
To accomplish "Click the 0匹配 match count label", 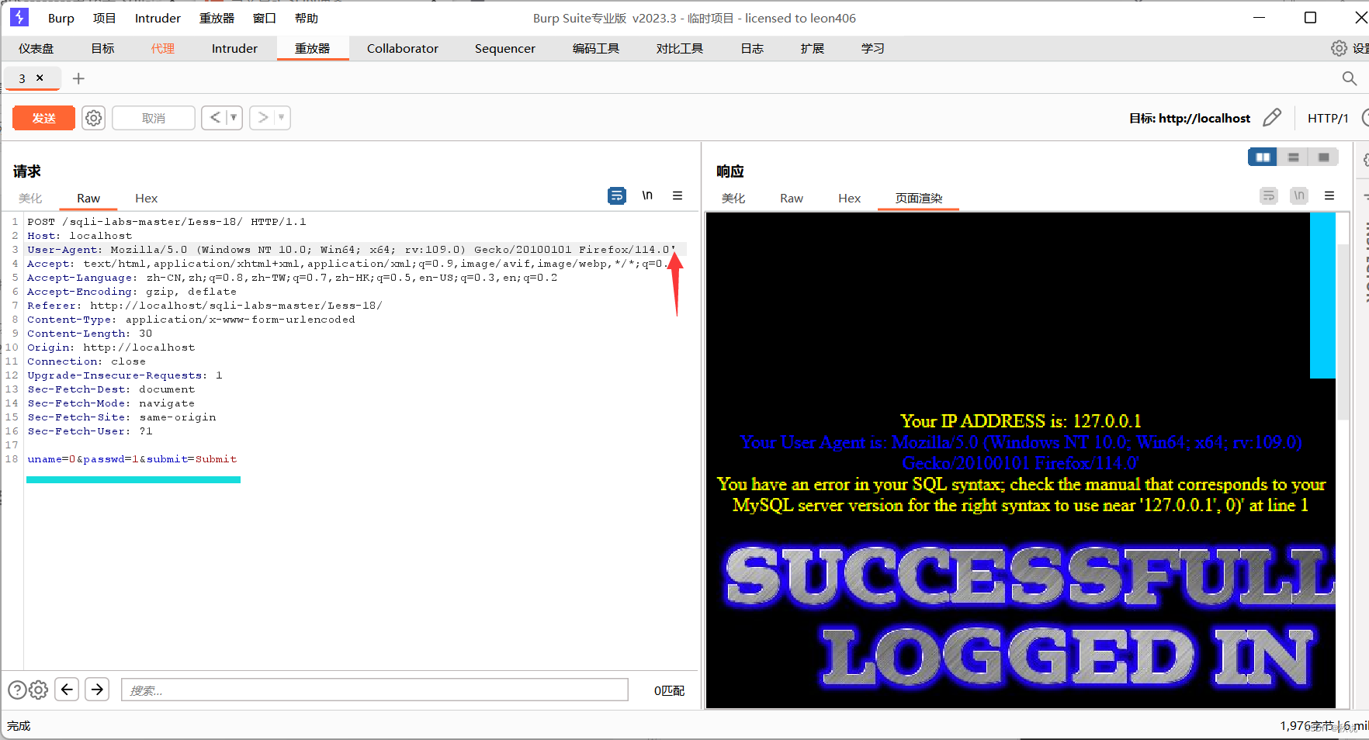I will 669,690.
